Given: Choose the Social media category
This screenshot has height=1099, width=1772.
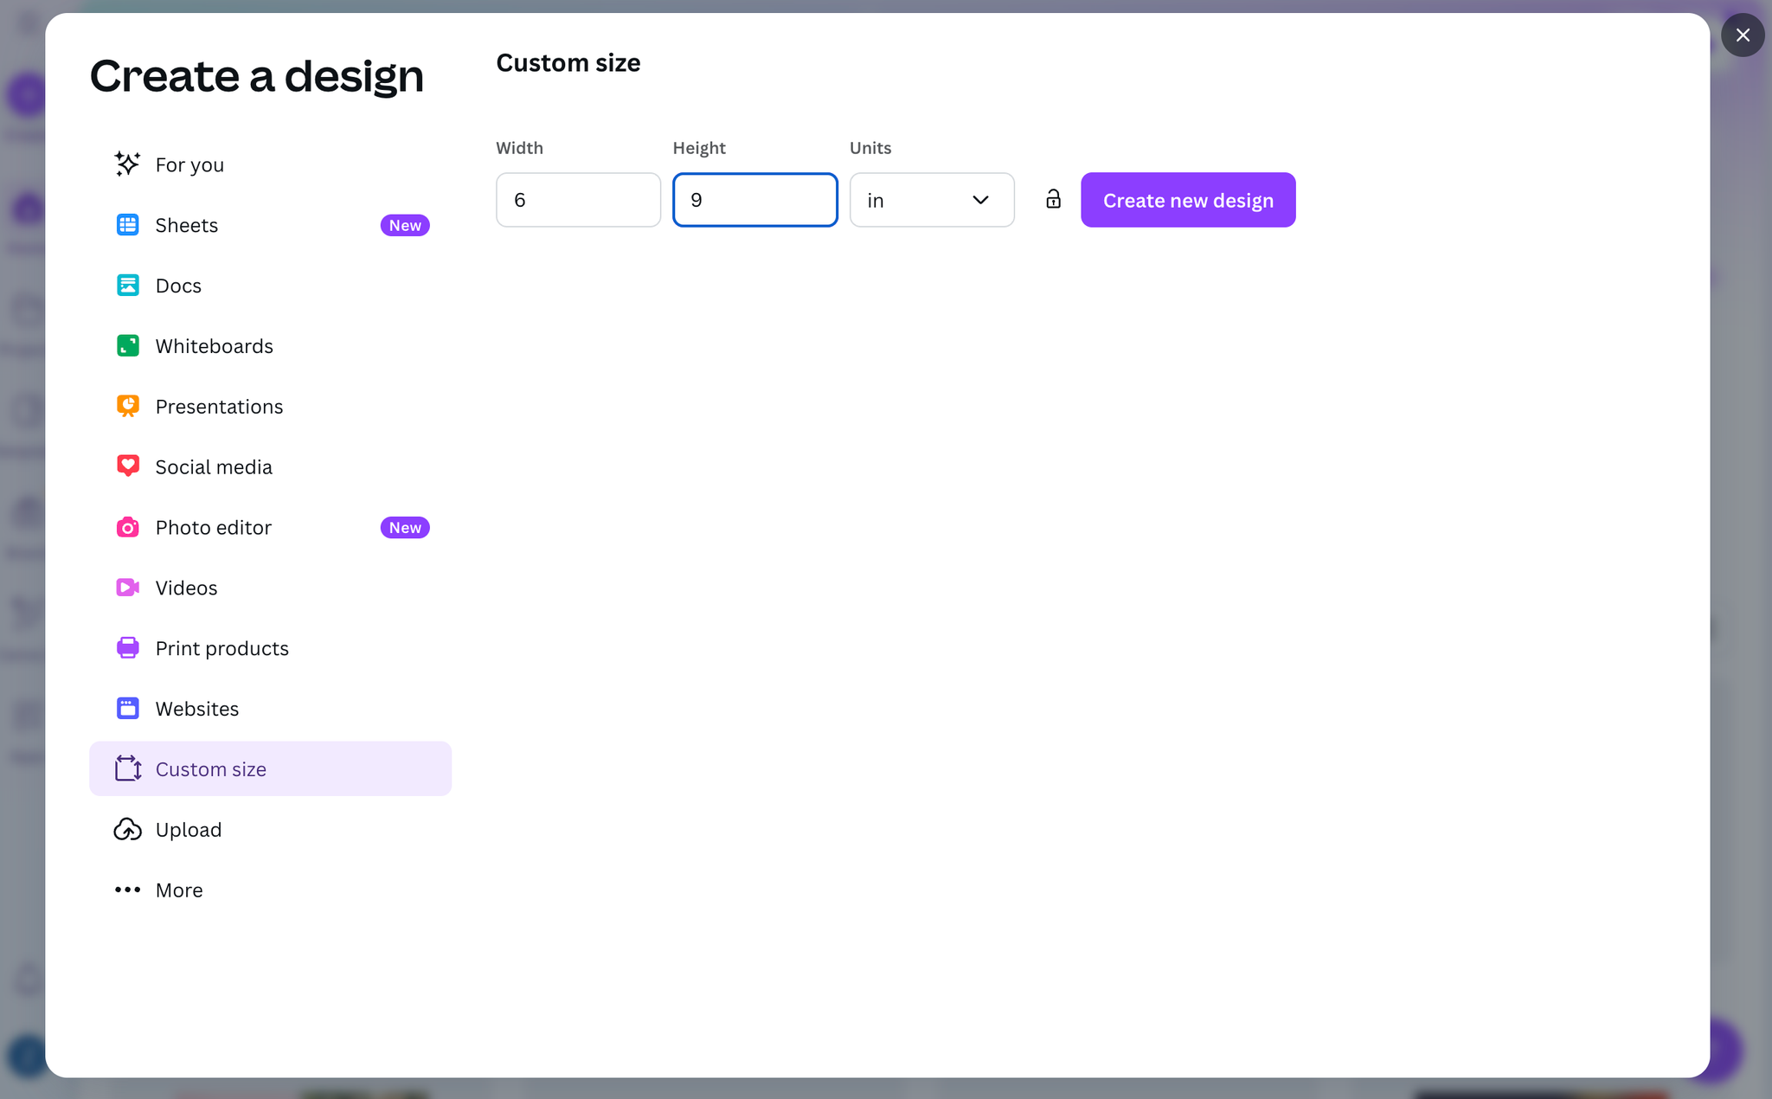Looking at the screenshot, I should click(270, 467).
